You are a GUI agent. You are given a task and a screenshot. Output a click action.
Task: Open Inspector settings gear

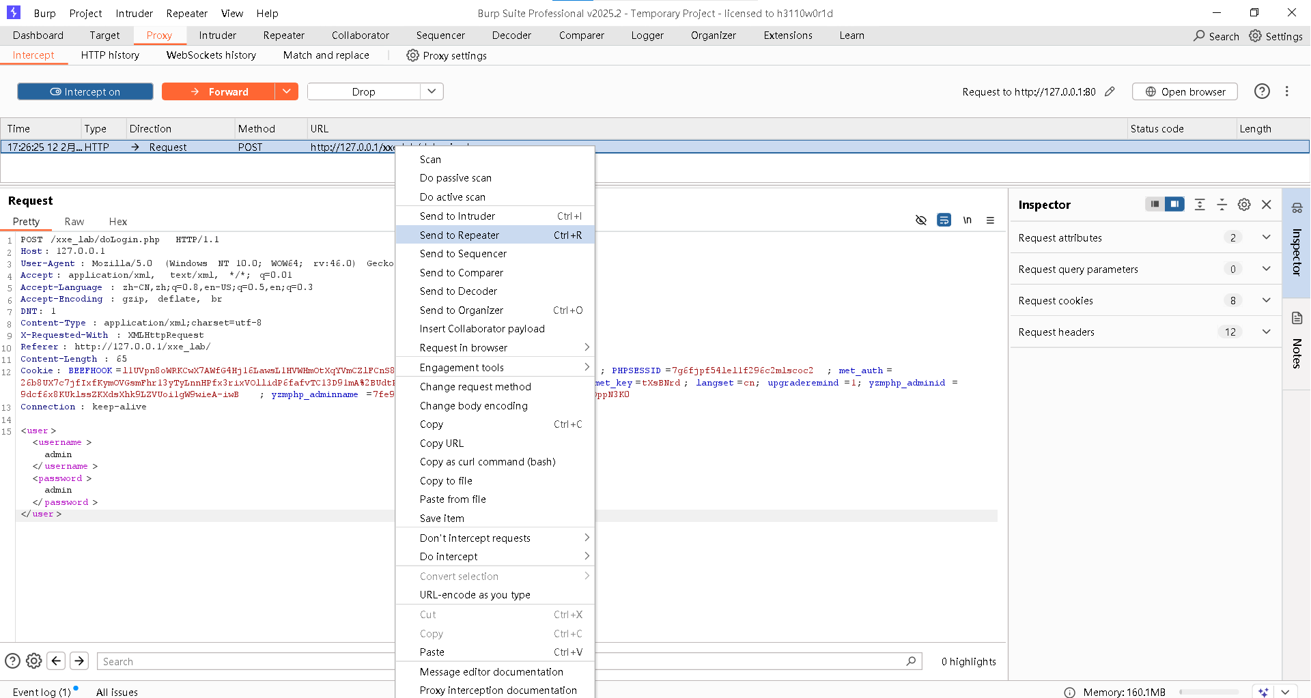click(1244, 204)
